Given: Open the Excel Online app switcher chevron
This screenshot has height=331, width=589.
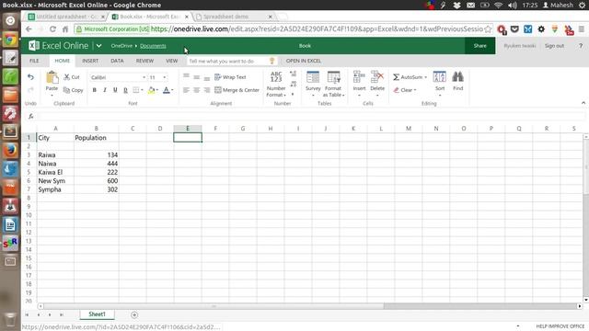Looking at the screenshot, I should click(98, 46).
